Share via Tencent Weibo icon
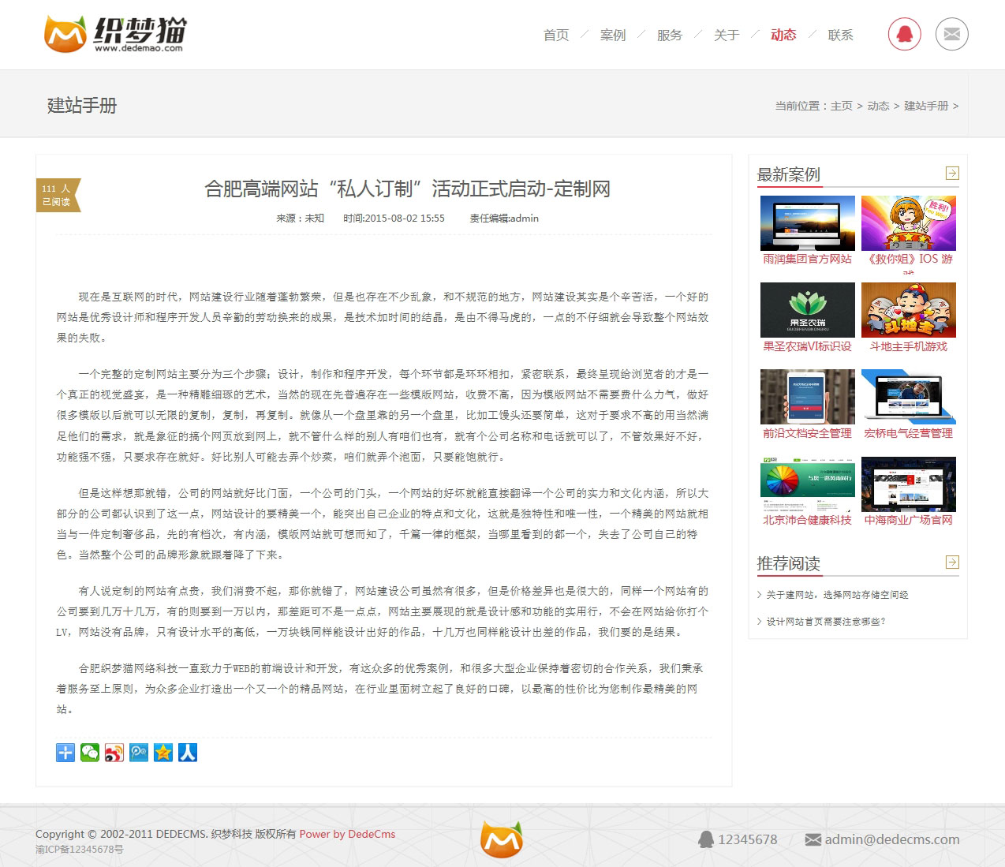 pyautogui.click(x=139, y=753)
